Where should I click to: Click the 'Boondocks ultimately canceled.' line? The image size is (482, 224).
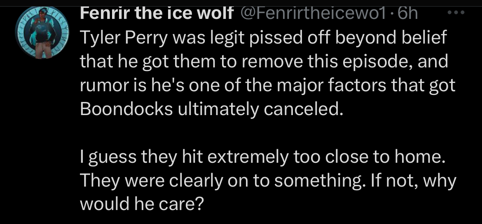pos(211,110)
